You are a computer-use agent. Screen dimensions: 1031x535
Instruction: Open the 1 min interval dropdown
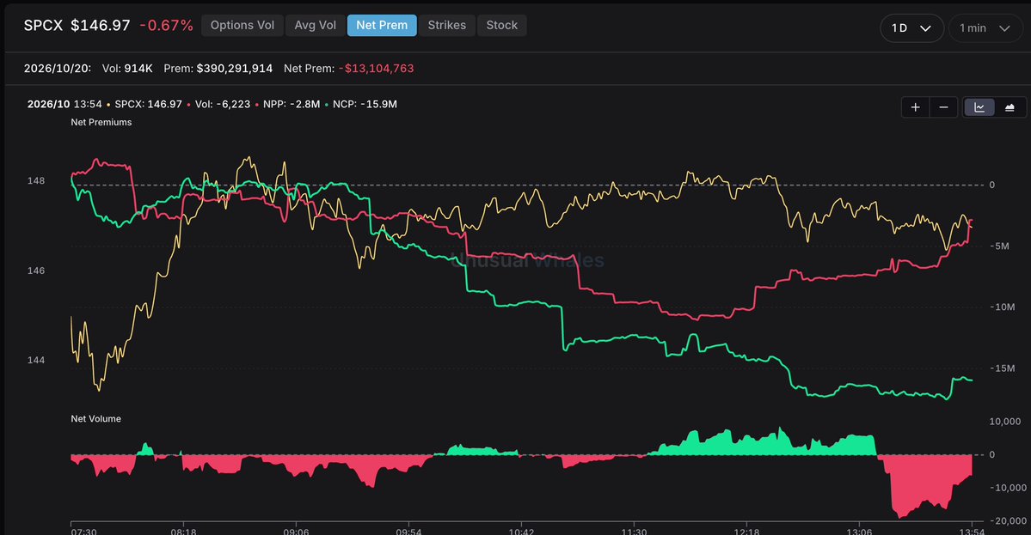point(985,28)
